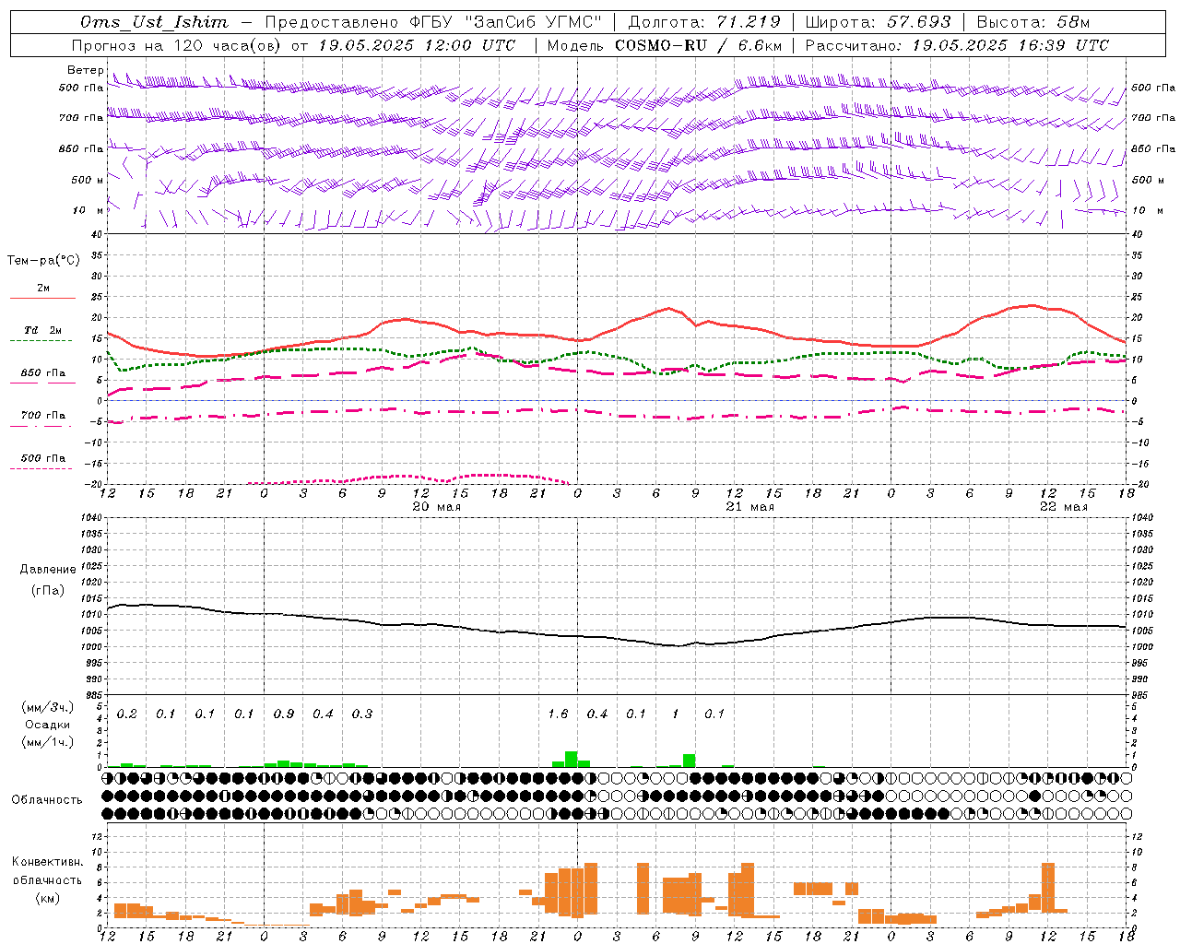Click the Тем-ра(°C) panel label
This screenshot has width=1180, height=944.
43,261
